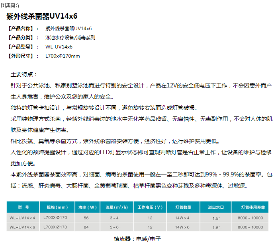Screen dimensions: 274x246
Task: Click the 图集简介 section label
Action: [x=10, y=4]
